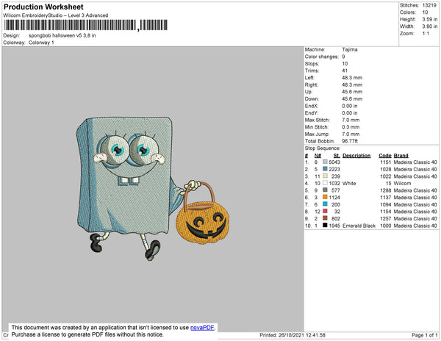Click the Max Jump value '7.0 mm'
Viewport: 441px width, 341px height.
click(351, 134)
